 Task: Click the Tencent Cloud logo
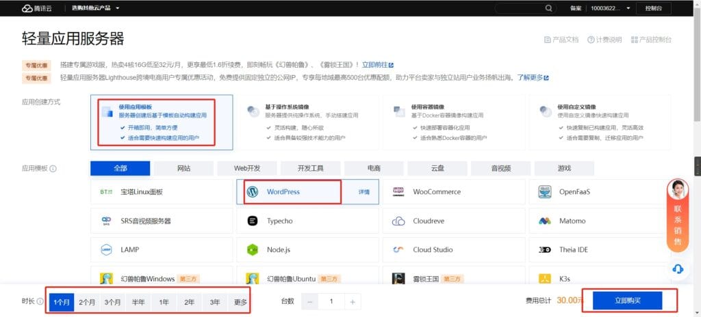point(37,8)
